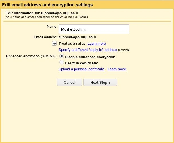This screenshot has width=174, height=143.
Task: Click the "Treat as an alias" label text
Action: [x=72, y=44]
